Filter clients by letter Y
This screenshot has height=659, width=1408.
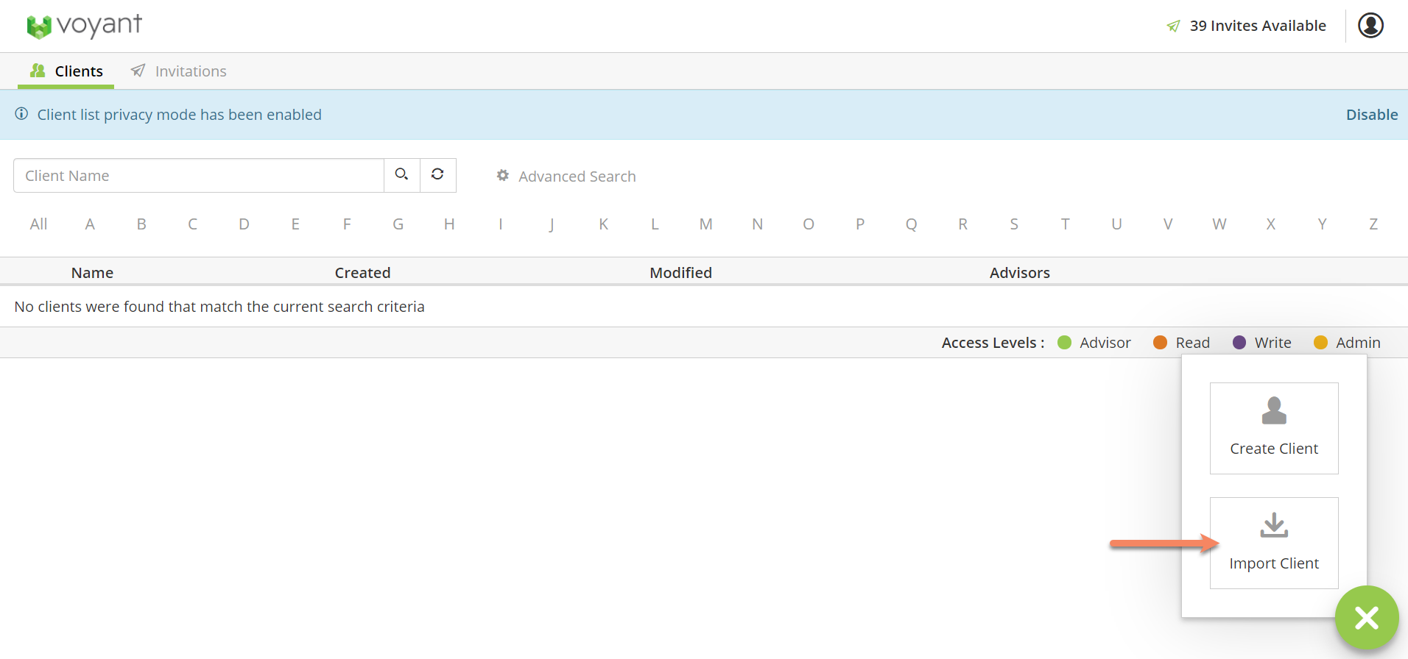point(1322,224)
